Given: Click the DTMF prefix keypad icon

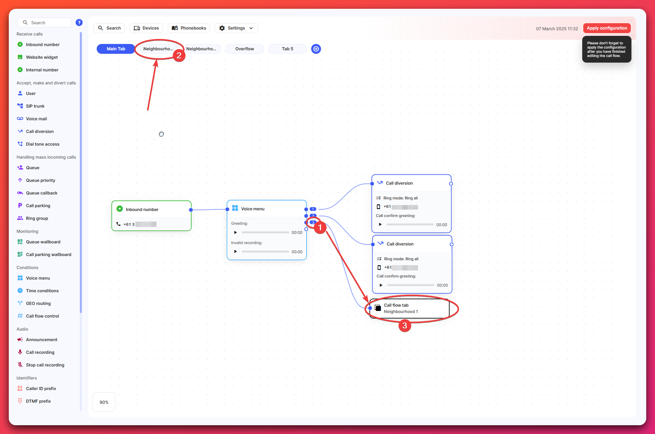Looking at the screenshot, I should click(x=20, y=401).
